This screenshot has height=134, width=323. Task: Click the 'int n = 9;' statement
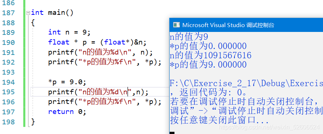coord(69,32)
